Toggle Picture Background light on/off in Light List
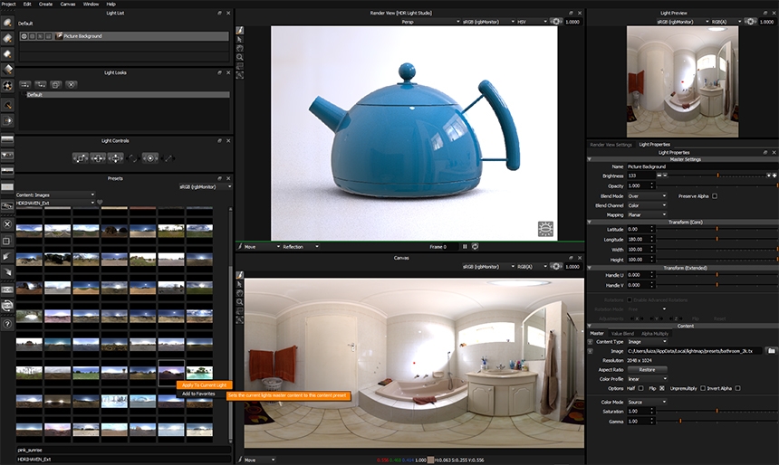Screen dimensions: 779x465 coord(24,36)
